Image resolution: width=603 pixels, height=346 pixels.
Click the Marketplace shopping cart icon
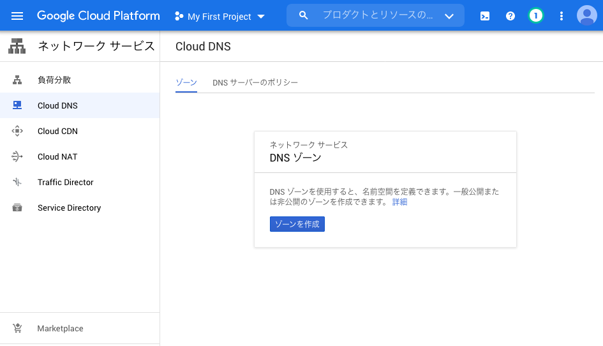(x=17, y=328)
